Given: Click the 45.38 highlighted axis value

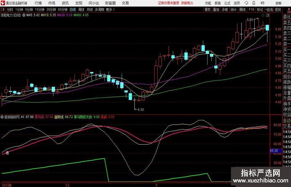Looking at the screenshot, I should pos(276,151).
